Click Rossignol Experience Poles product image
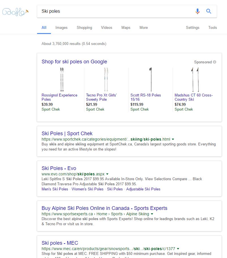Image resolution: width=227 pixels, height=258 pixels. pyautogui.click(x=62, y=80)
